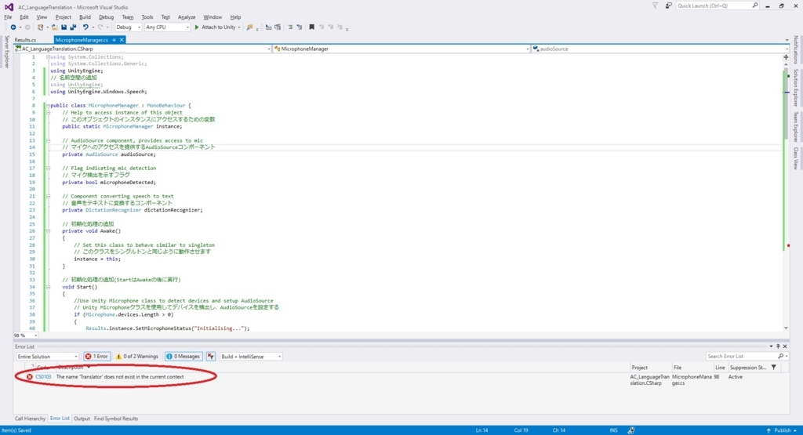Toggle bookmark with the bookmark icon
The width and height of the screenshot is (803, 435).
[x=311, y=27]
